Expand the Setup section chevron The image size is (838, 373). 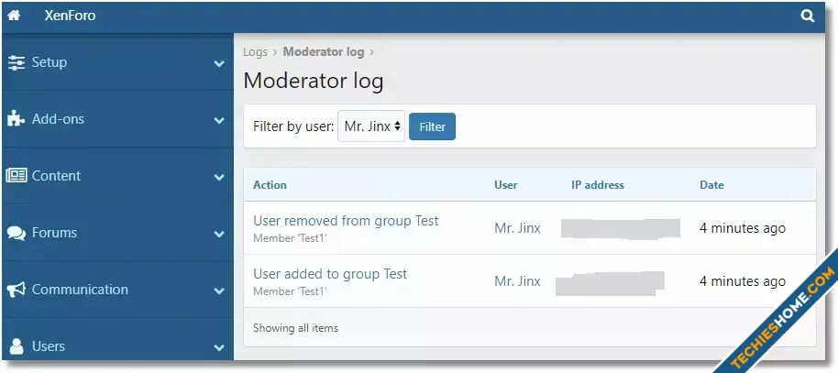coord(219,63)
